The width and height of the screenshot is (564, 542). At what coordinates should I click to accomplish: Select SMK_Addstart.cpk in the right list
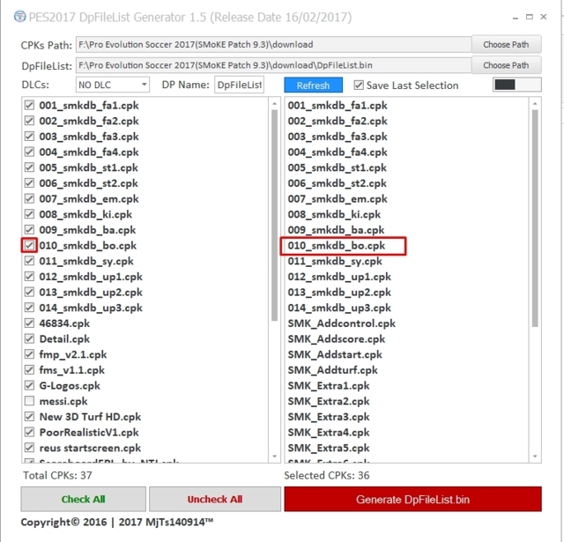335,354
